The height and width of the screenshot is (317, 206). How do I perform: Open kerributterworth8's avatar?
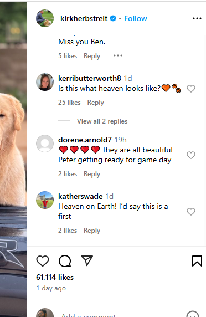[x=45, y=82]
